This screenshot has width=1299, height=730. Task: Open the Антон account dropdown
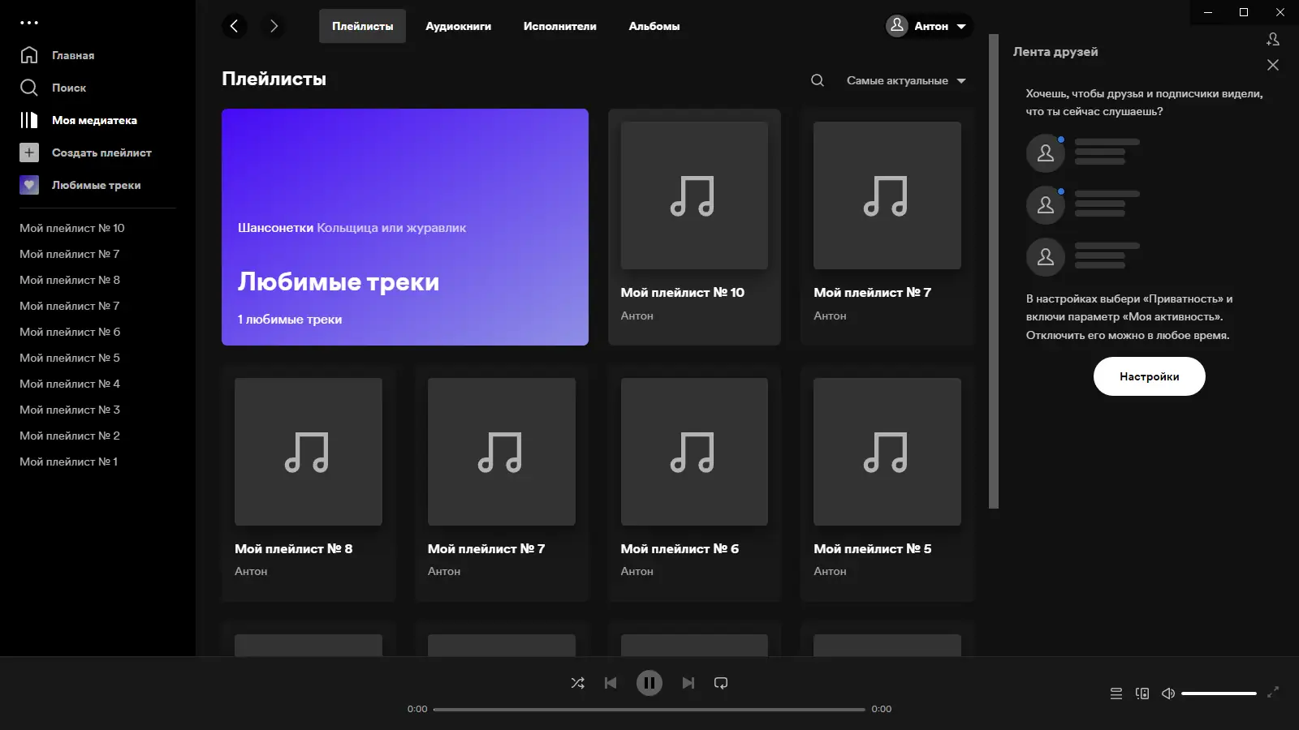pos(928,26)
